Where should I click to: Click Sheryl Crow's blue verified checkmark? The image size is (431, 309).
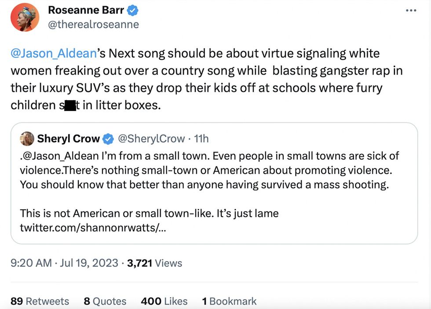(x=108, y=139)
